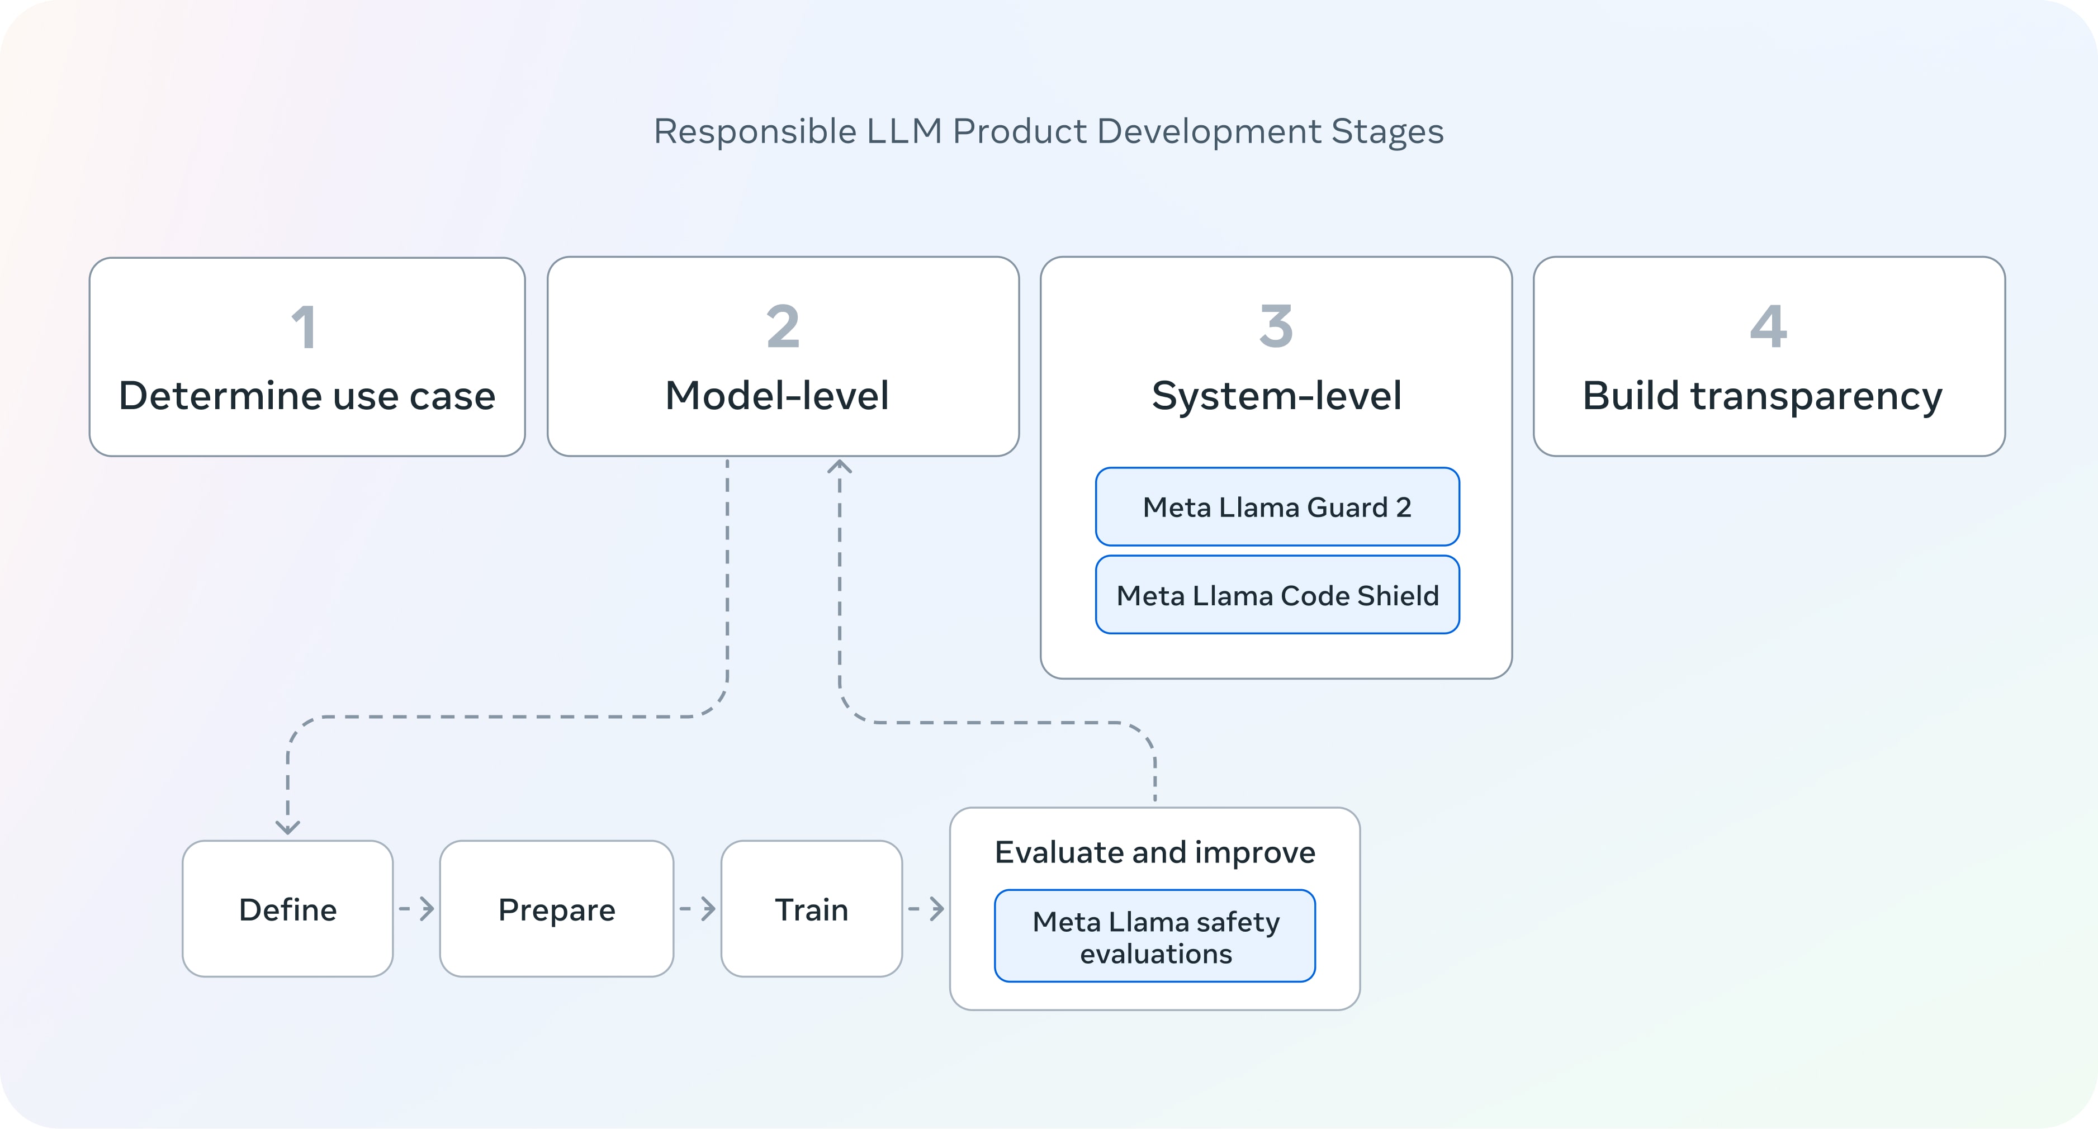The image size is (2098, 1129).
Task: Select the Meta Llama Code Shield pill
Action: click(1276, 595)
